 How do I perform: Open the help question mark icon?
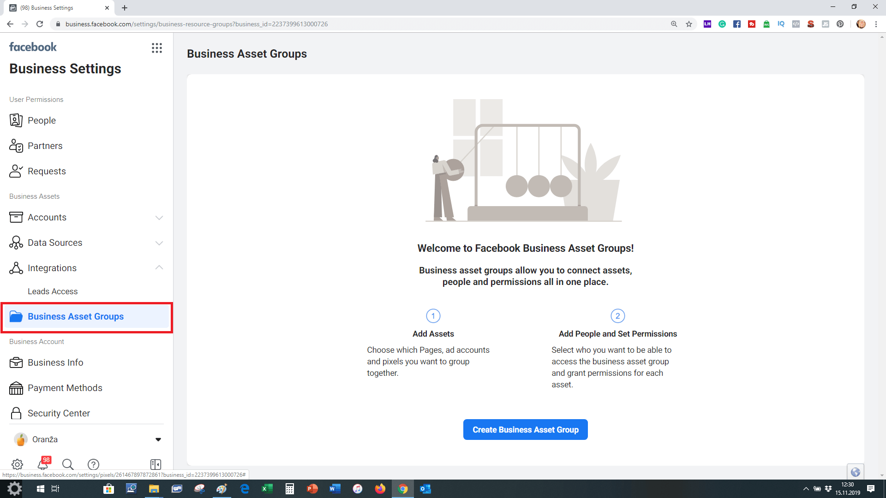coord(93,464)
